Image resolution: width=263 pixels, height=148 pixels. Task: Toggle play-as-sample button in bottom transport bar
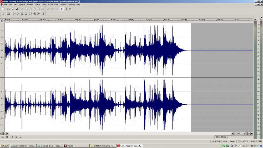[16, 137]
